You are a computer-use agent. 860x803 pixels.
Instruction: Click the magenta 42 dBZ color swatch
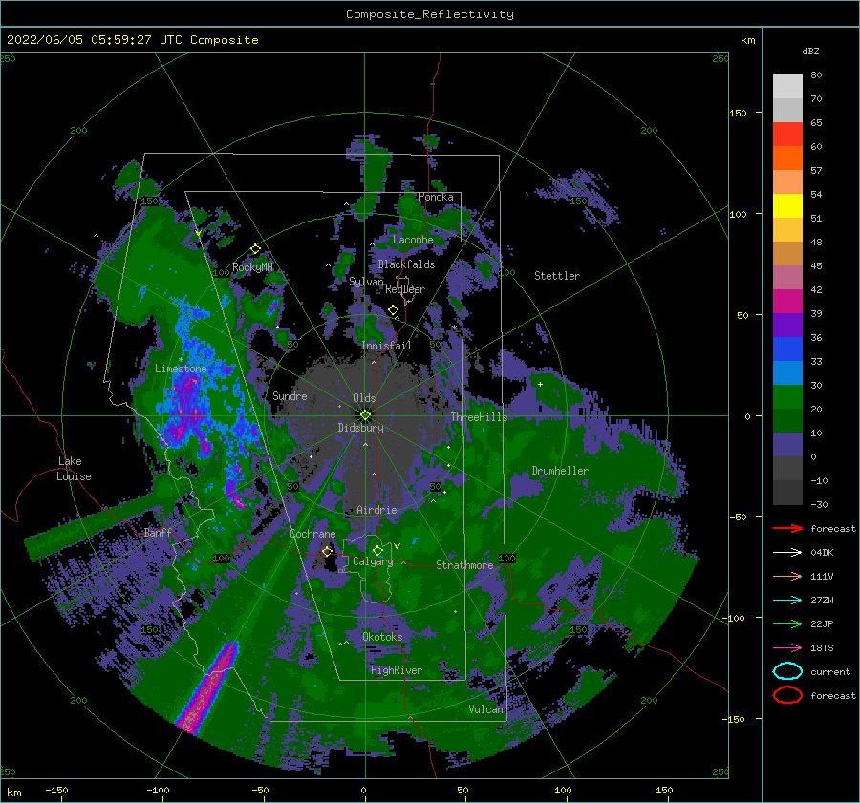[x=787, y=302]
